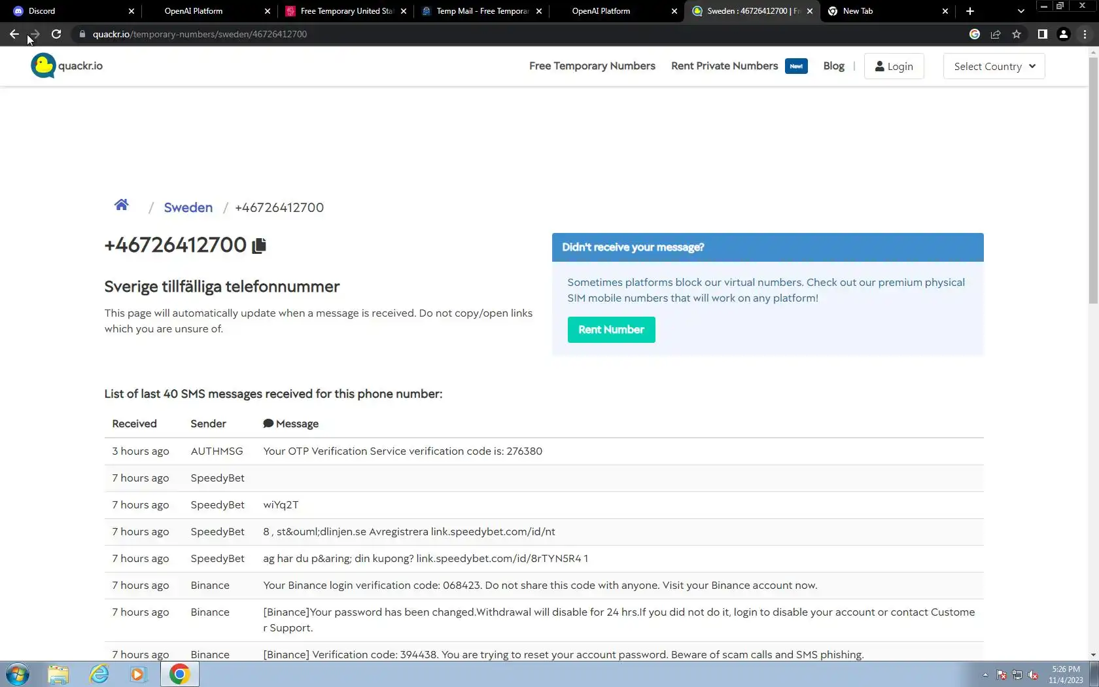Copy the phone number with the clipboard icon

click(x=259, y=245)
